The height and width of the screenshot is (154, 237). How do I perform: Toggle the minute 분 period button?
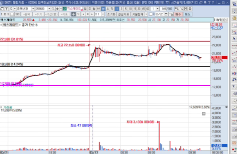pos(103,9)
